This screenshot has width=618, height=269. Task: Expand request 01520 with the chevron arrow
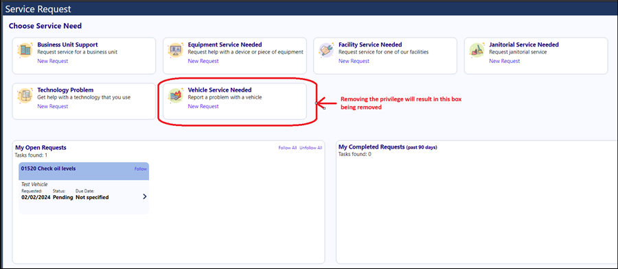pos(145,196)
